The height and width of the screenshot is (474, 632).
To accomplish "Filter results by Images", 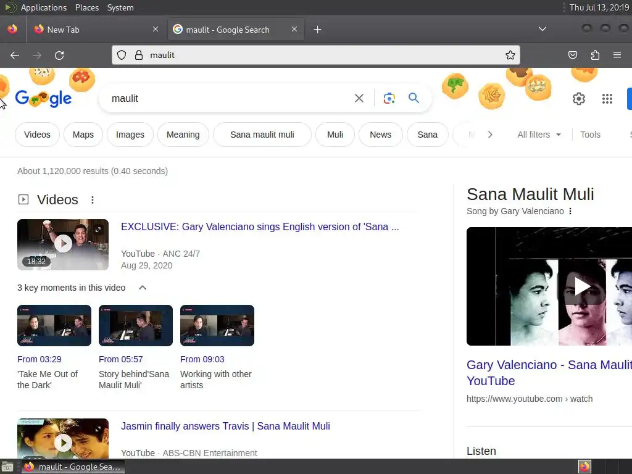I will click(x=130, y=135).
